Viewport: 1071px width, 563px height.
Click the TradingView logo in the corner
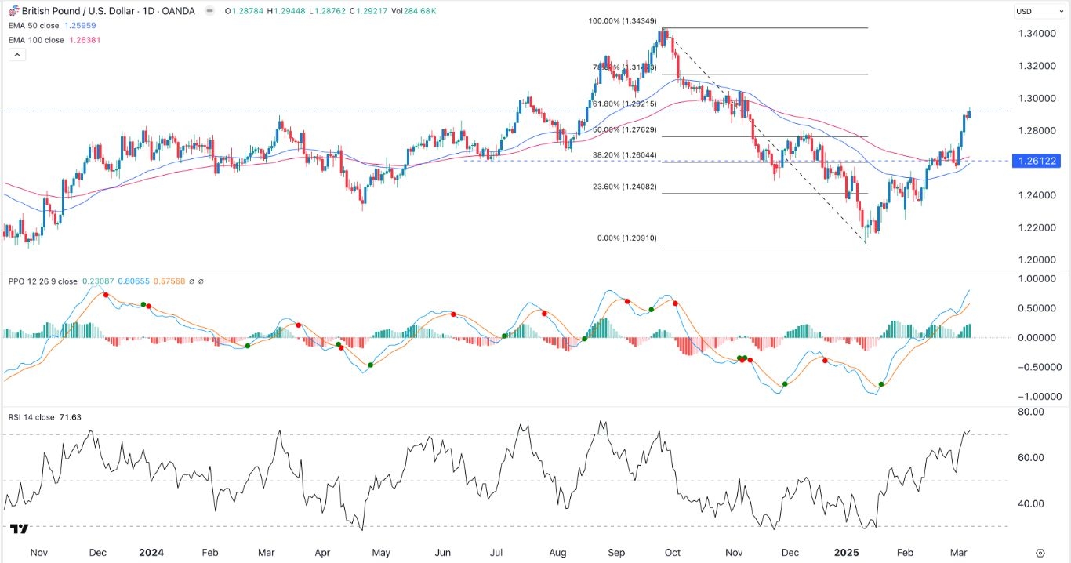[20, 529]
